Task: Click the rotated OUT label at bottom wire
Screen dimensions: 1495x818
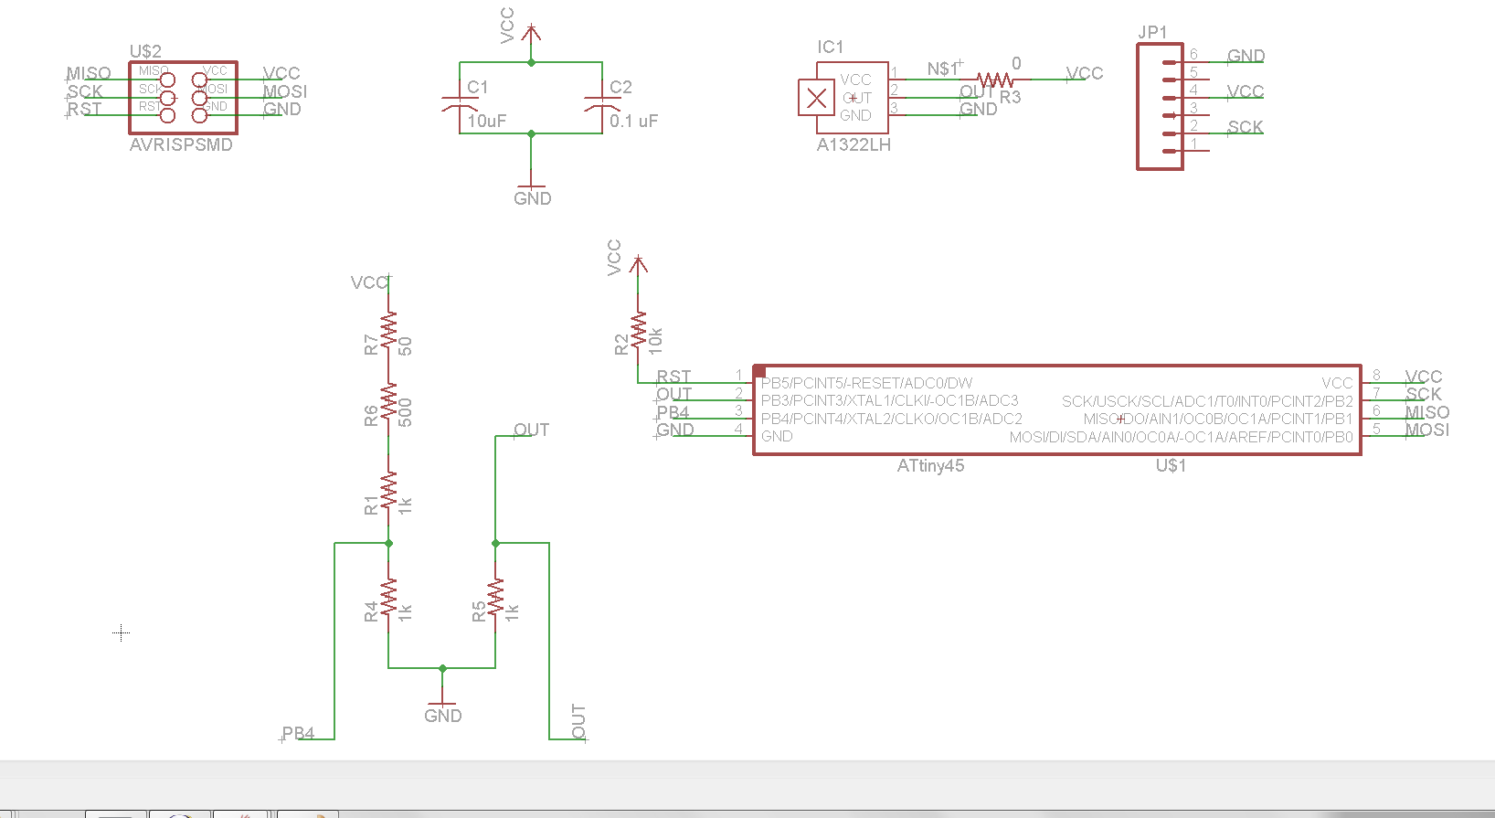Action: coord(578,721)
